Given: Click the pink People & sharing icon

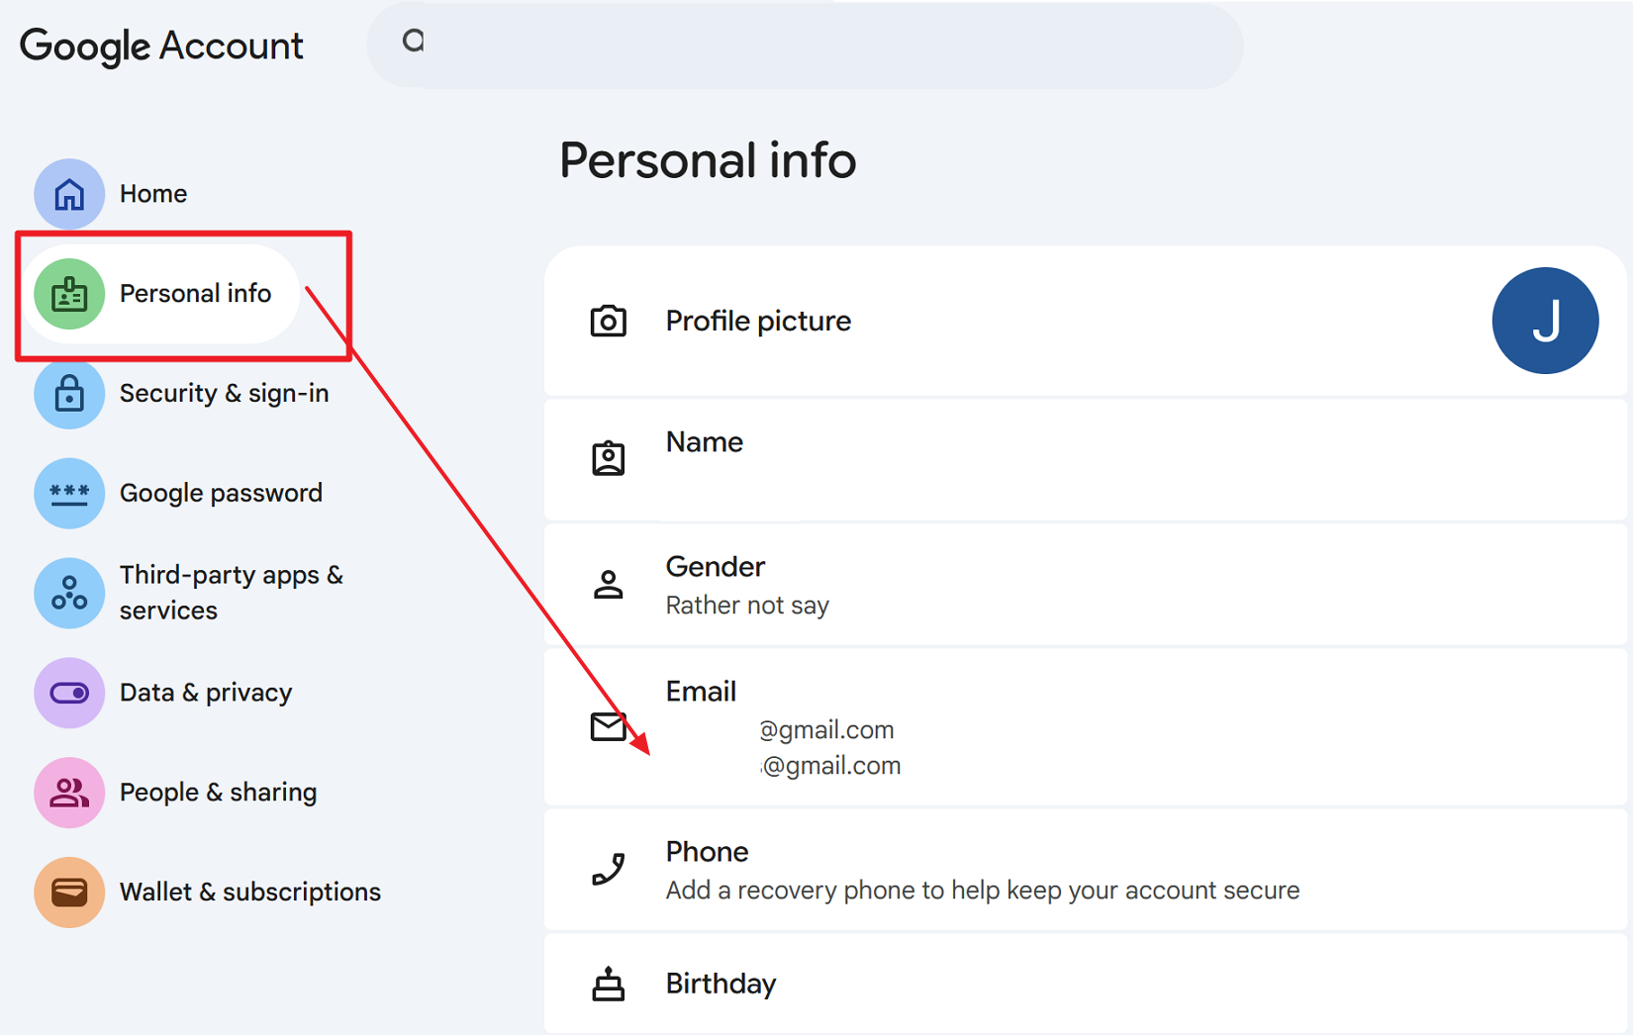Looking at the screenshot, I should [69, 793].
